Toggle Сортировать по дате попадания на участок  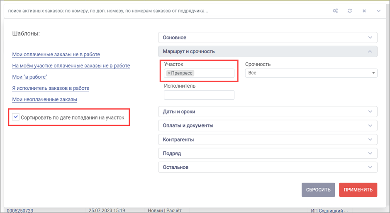16,117
